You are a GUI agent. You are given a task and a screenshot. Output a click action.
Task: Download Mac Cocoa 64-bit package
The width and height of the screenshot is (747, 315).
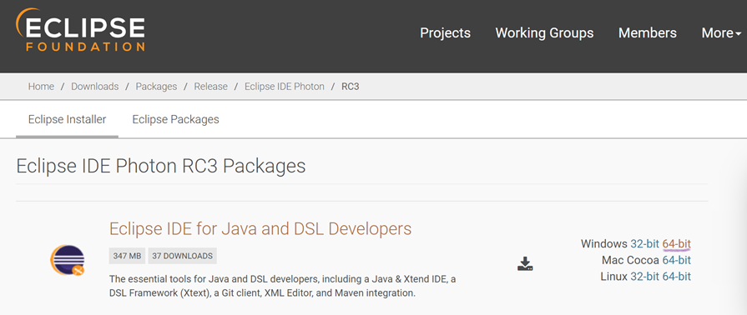(677, 260)
